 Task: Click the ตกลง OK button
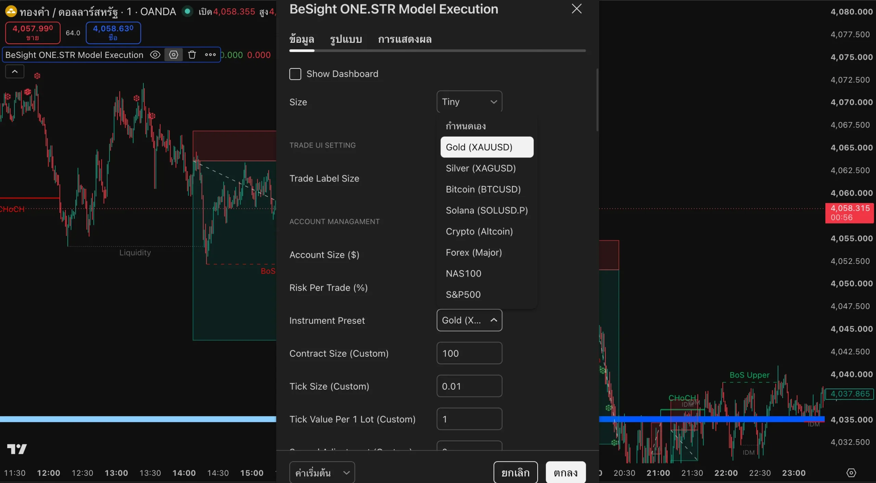(x=566, y=472)
